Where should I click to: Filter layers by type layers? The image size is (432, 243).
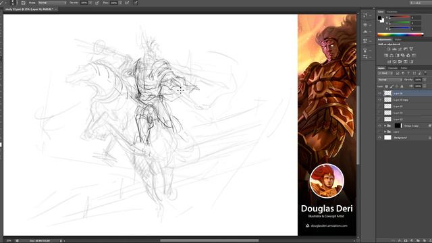408,74
